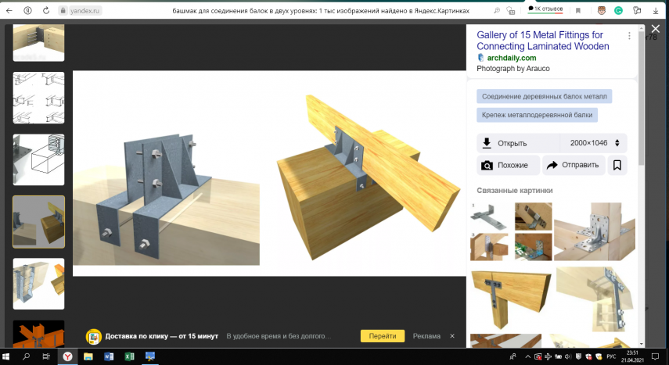Select tag 'Крепеж металлодеревянной балки'
This screenshot has width=669, height=365.
coord(537,115)
